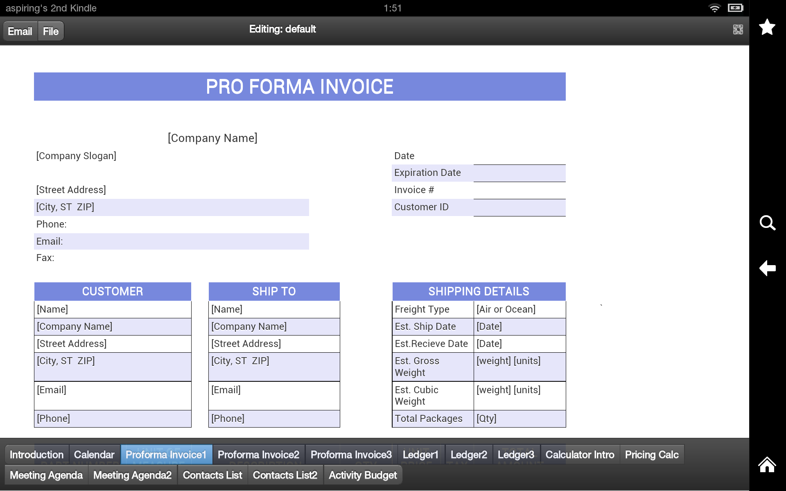This screenshot has width=786, height=491.
Task: Switch to the Meeting Agenda2 sheet
Action: pyautogui.click(x=132, y=475)
